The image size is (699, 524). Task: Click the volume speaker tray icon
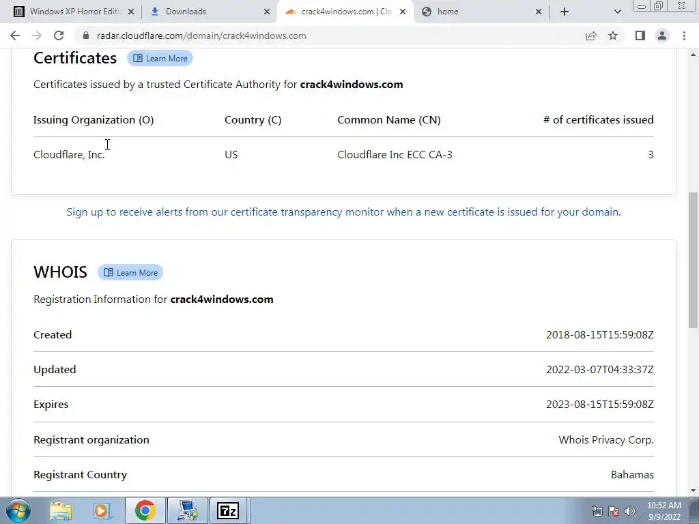(x=630, y=511)
